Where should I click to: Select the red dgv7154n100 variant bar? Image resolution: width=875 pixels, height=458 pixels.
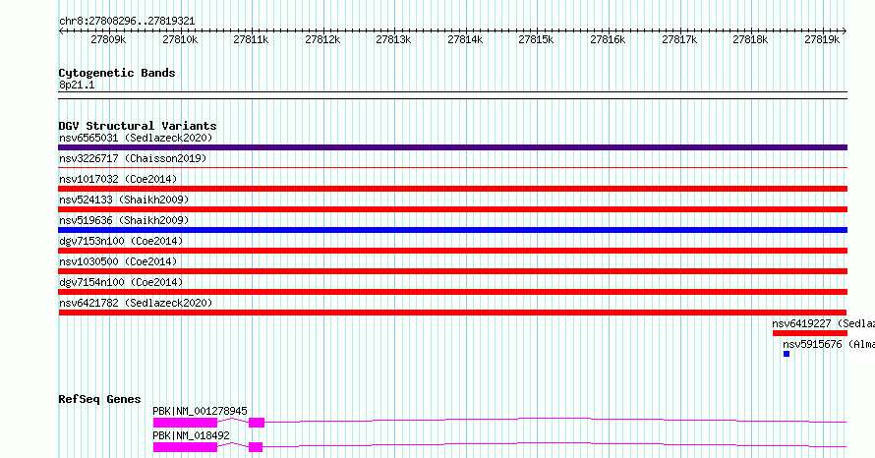(452, 292)
